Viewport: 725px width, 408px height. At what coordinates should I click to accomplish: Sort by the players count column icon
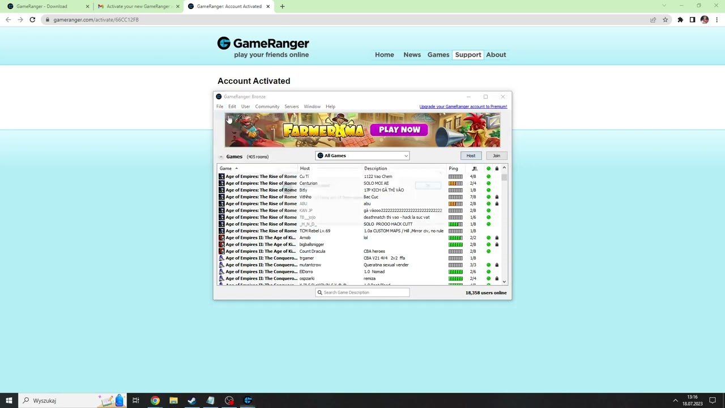pyautogui.click(x=475, y=168)
